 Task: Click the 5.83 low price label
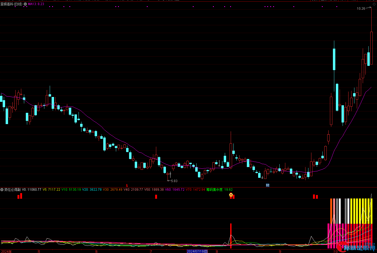pos(174,181)
